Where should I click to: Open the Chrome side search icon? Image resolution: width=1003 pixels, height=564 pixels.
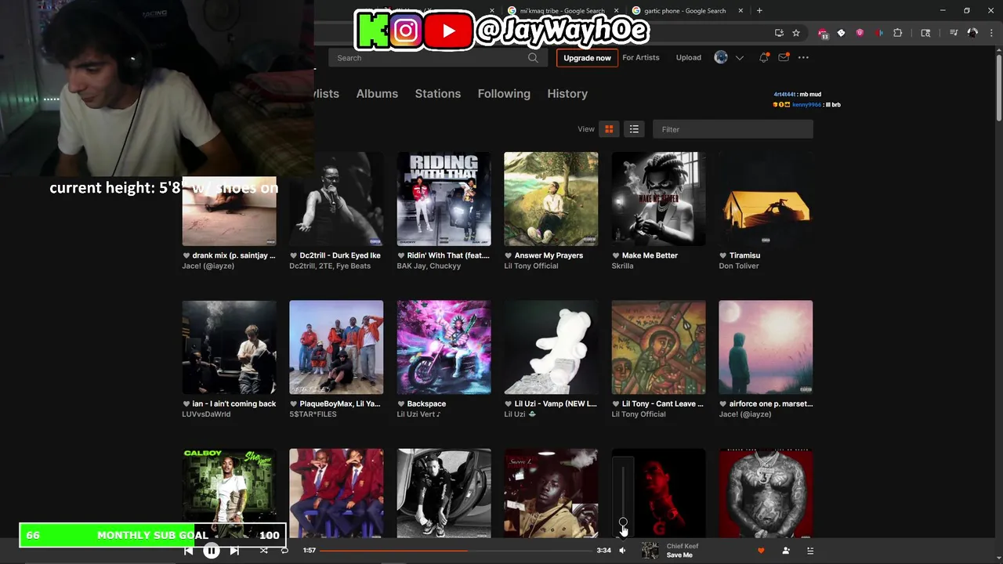(925, 33)
